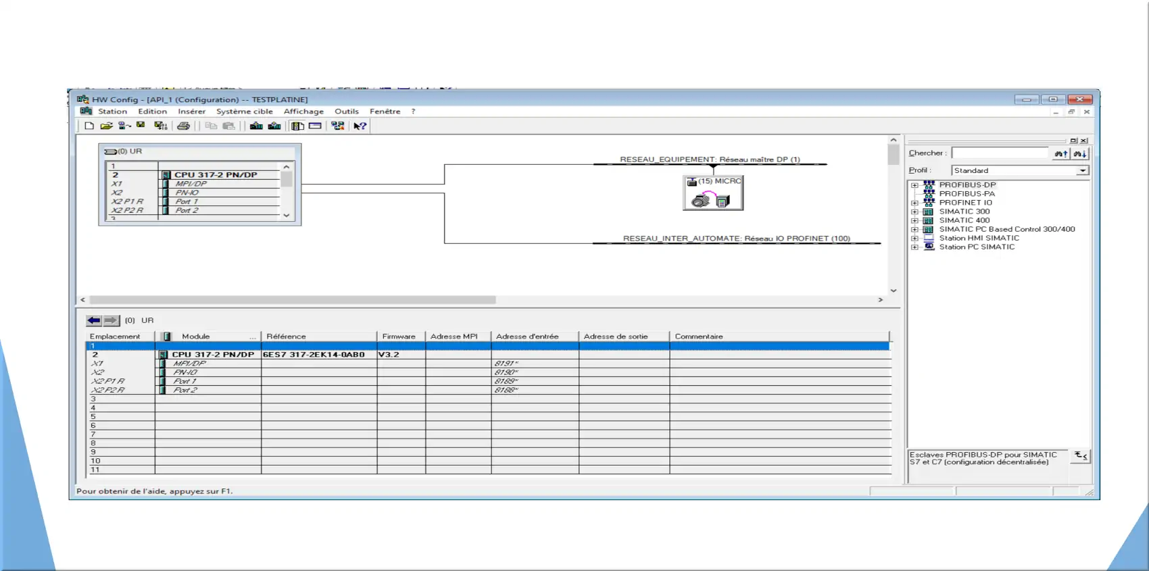Click the Save floppy disk icon

141,125
